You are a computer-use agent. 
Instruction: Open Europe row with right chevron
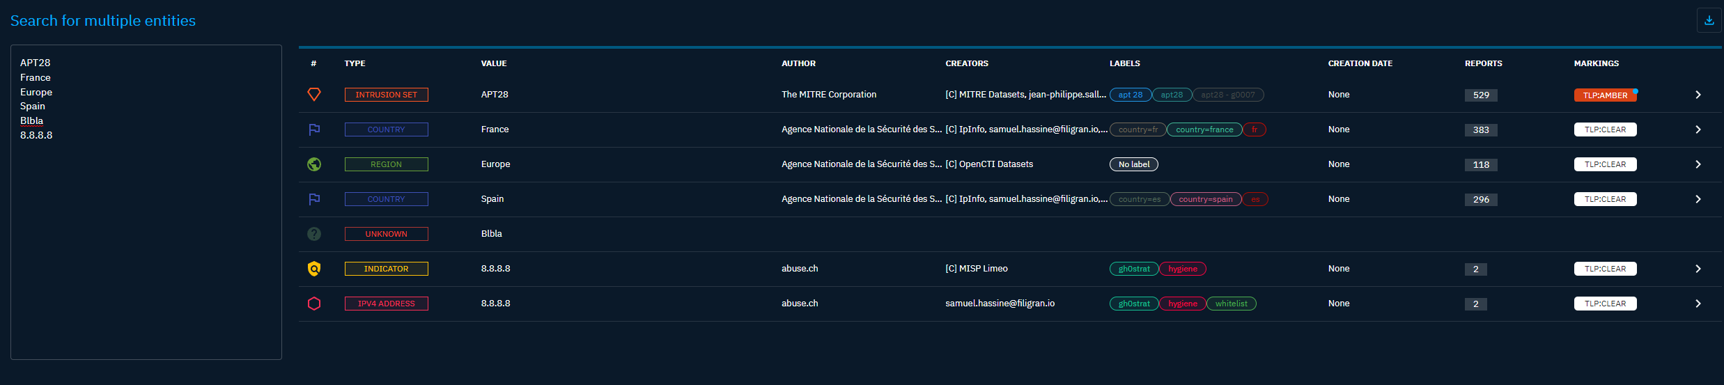point(1698,164)
